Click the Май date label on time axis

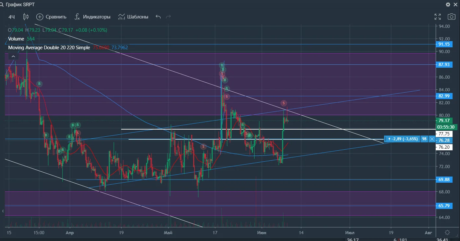168,233
